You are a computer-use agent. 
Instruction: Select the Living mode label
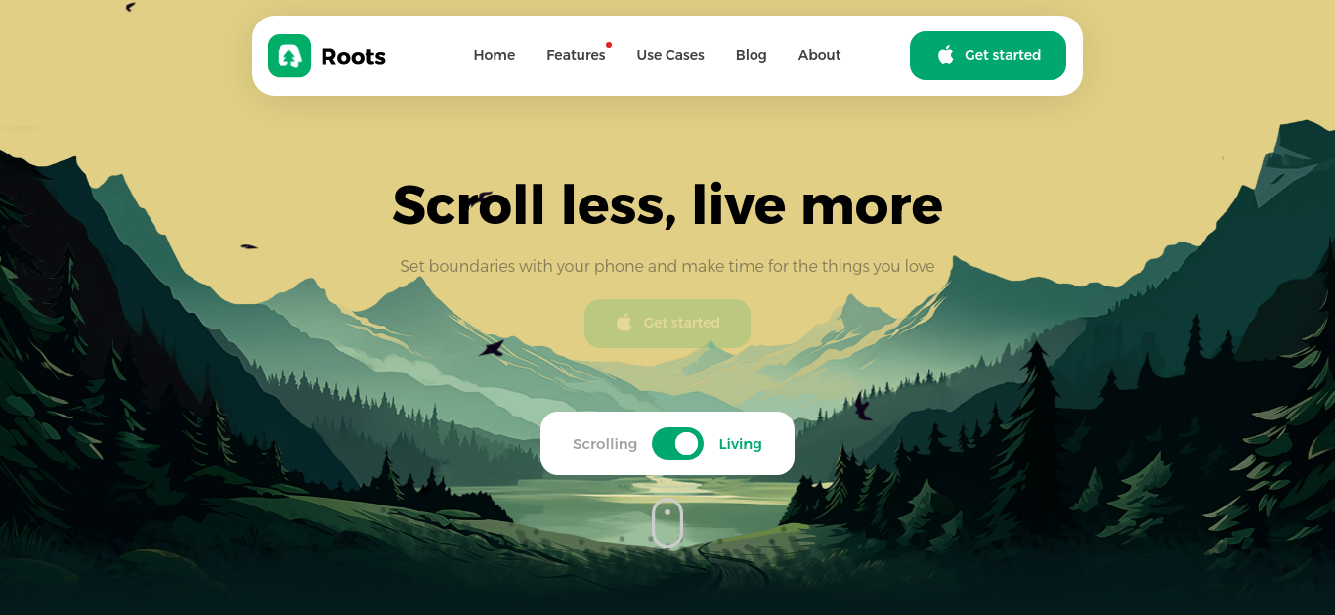[740, 444]
